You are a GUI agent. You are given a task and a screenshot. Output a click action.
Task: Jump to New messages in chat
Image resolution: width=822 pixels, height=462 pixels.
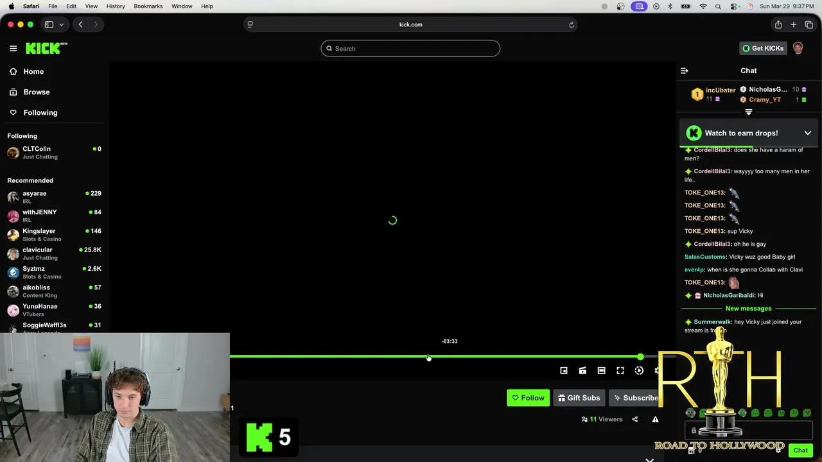tap(748, 309)
